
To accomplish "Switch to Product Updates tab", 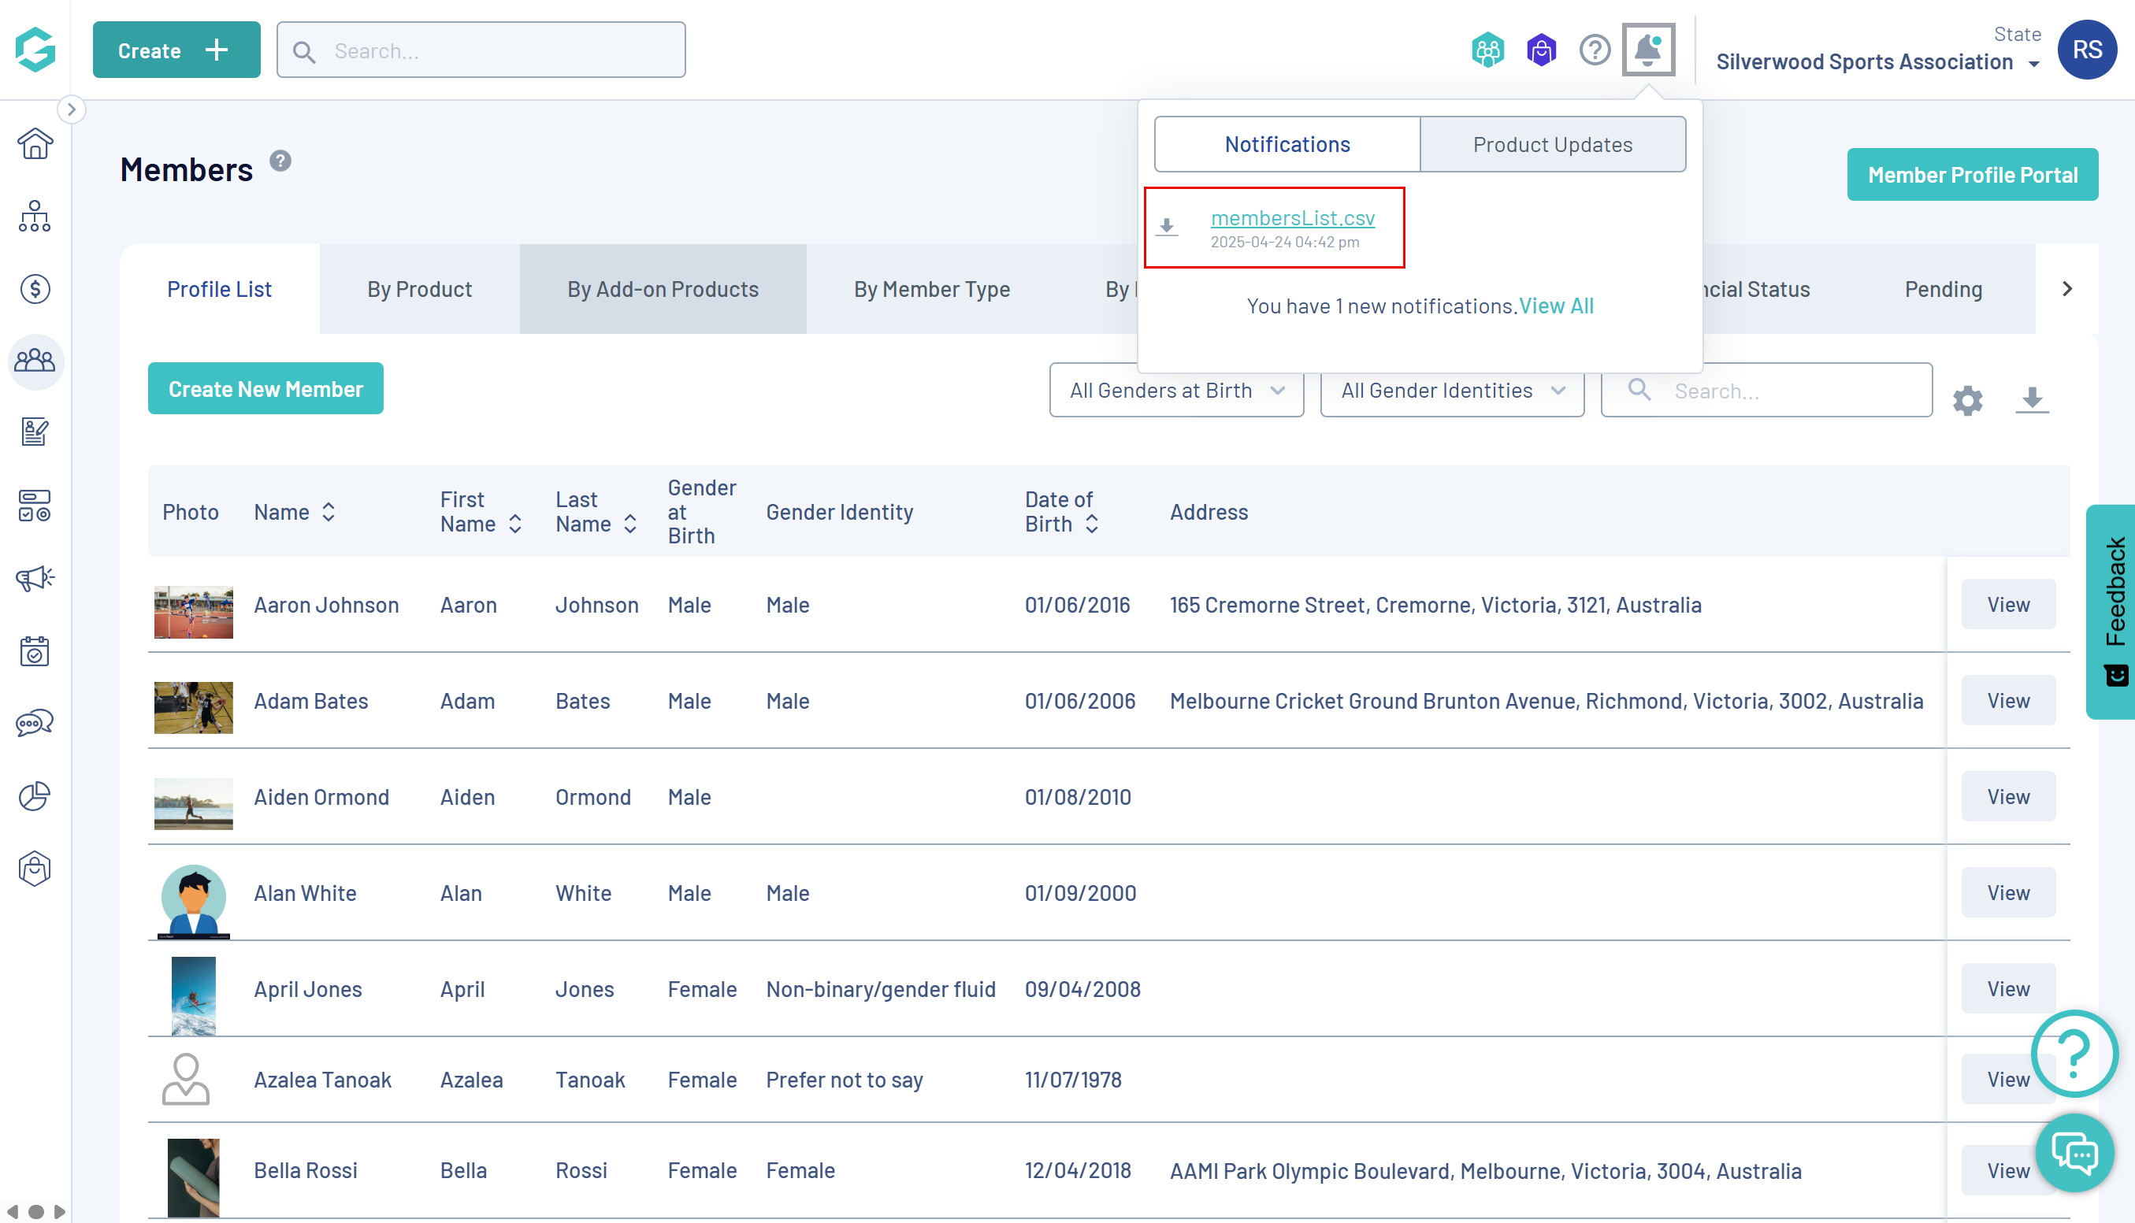I will [1552, 144].
